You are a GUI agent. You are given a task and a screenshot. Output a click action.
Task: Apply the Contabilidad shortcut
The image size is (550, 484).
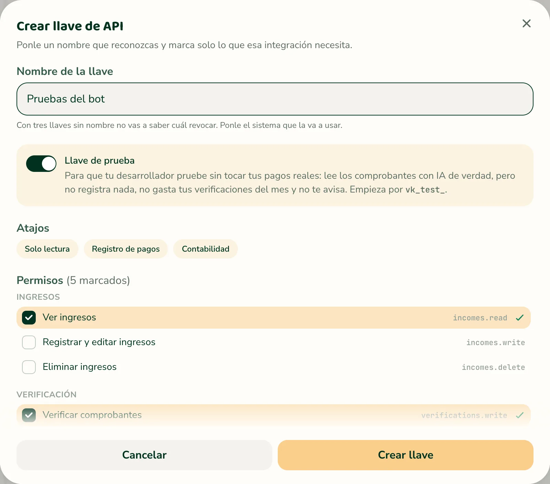pyautogui.click(x=206, y=249)
